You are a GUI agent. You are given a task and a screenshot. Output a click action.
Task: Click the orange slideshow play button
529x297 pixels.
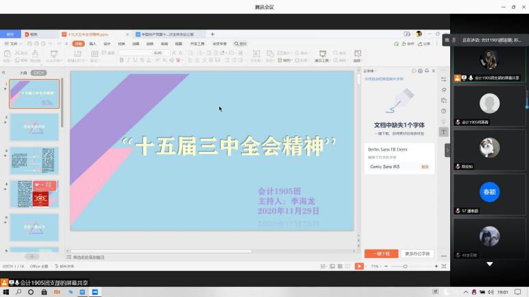tap(358, 266)
